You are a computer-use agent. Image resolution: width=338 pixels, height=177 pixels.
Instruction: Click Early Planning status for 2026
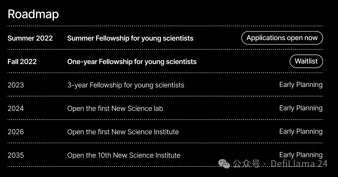tap(301, 132)
